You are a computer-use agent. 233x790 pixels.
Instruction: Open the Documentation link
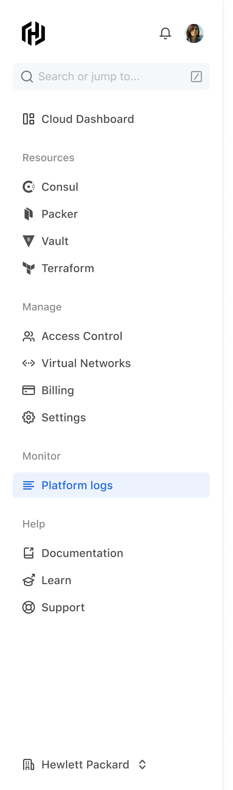[x=82, y=553]
